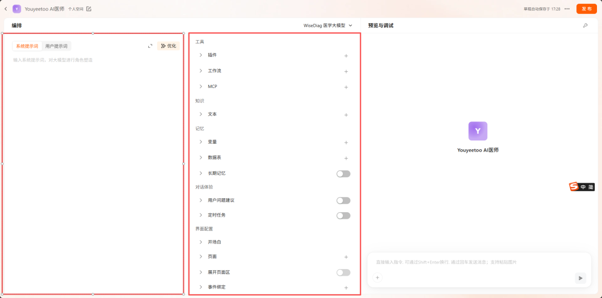The width and height of the screenshot is (602, 298).
Task: Expand the 页面 section
Action: click(201, 256)
